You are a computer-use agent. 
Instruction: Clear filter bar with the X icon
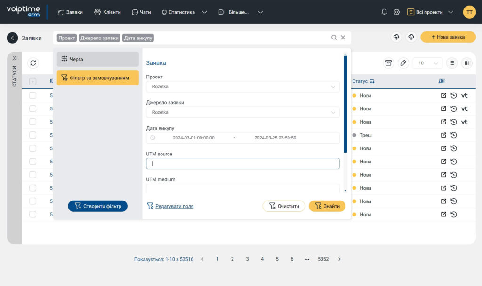coord(343,38)
